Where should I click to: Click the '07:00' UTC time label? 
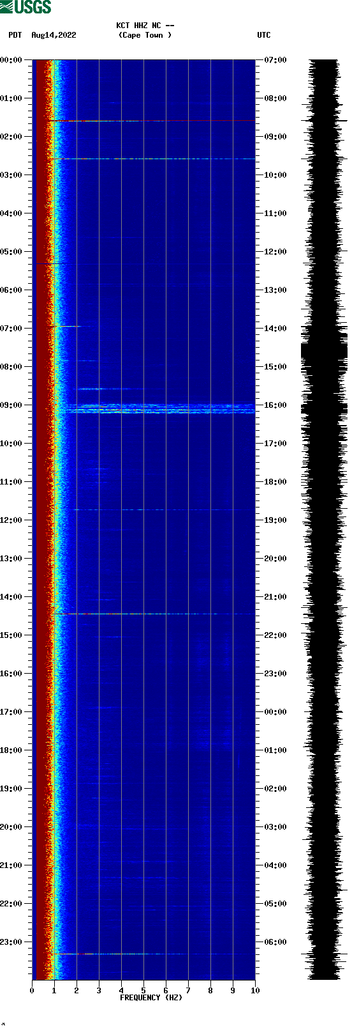[275, 60]
